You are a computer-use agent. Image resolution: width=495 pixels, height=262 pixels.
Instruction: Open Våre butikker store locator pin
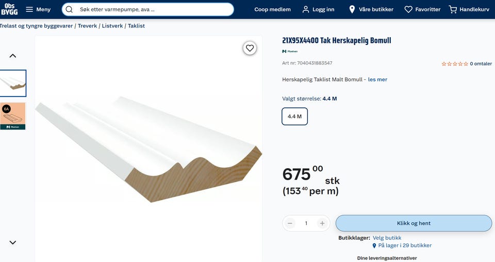352,9
